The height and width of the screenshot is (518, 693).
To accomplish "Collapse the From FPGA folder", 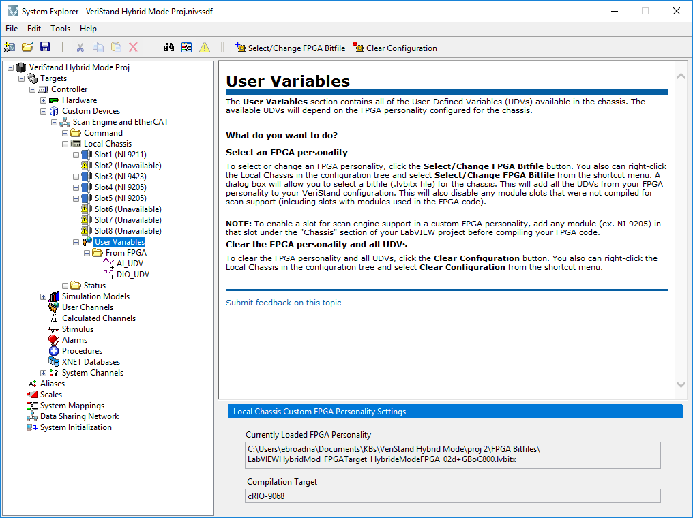I will click(x=87, y=252).
